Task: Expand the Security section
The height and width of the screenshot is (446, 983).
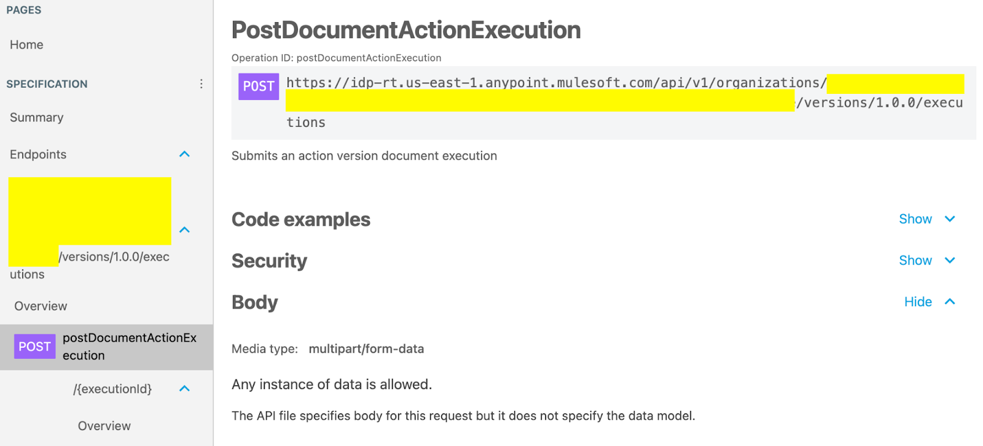Action: (x=915, y=260)
